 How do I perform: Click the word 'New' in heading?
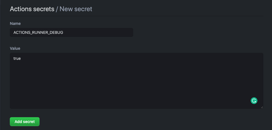click(66, 9)
